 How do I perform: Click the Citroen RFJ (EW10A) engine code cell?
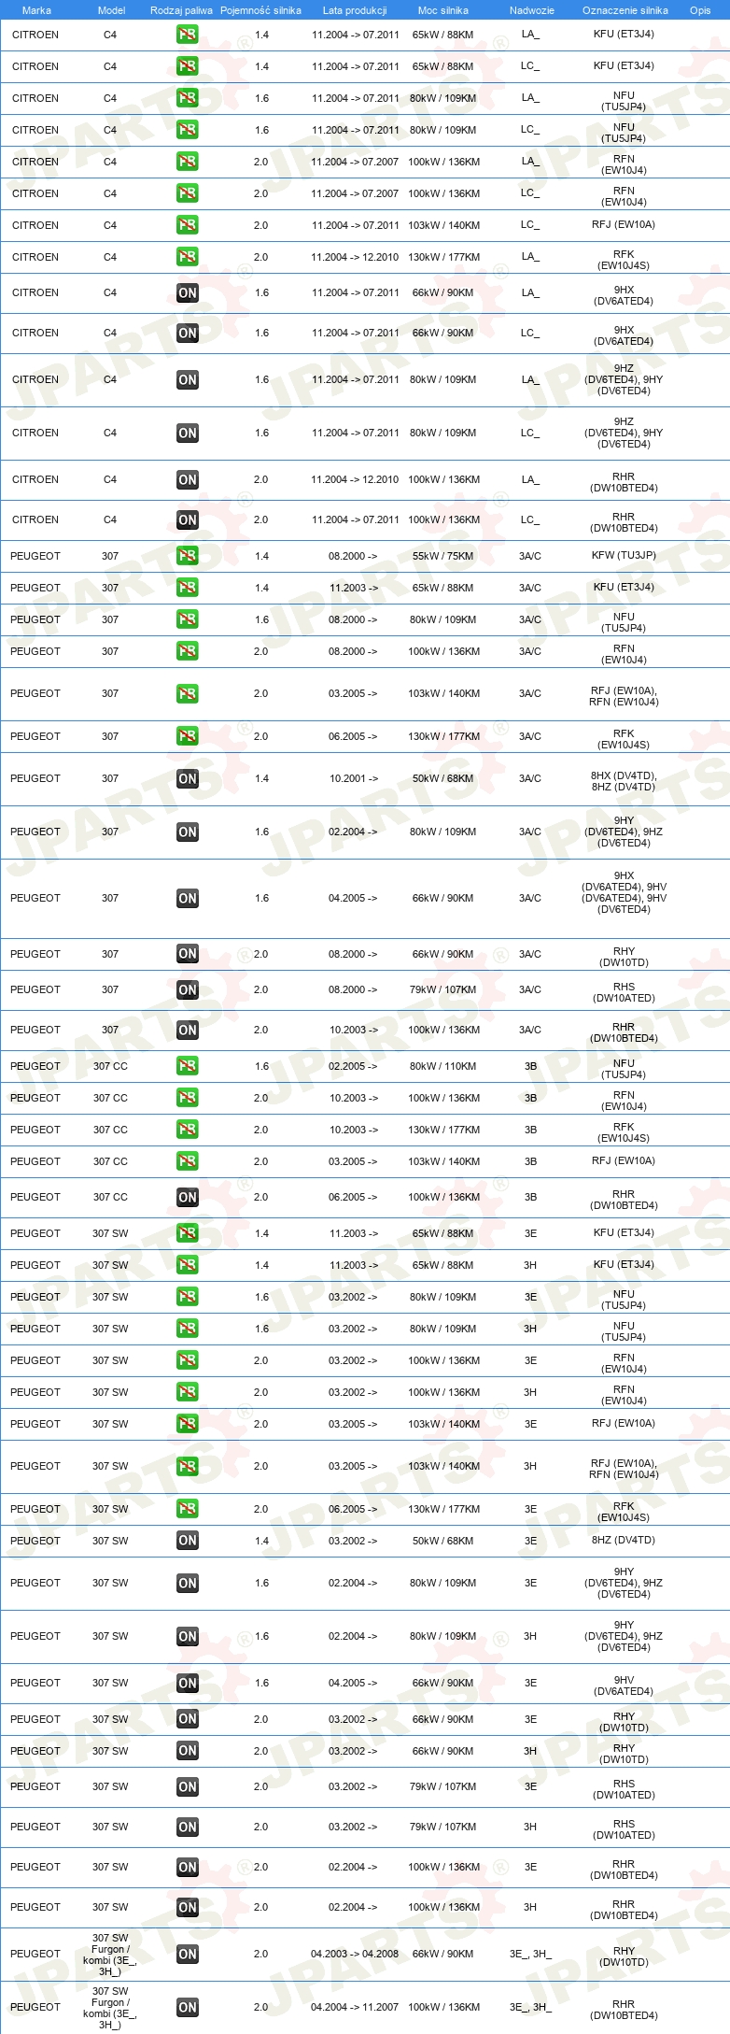[x=624, y=224]
